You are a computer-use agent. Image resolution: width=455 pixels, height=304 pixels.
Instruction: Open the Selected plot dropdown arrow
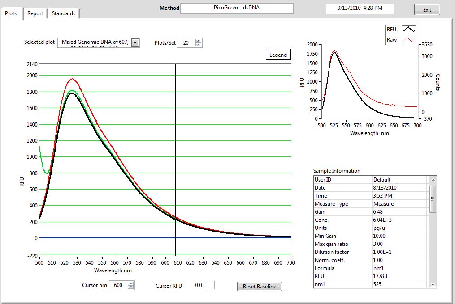[135, 43]
